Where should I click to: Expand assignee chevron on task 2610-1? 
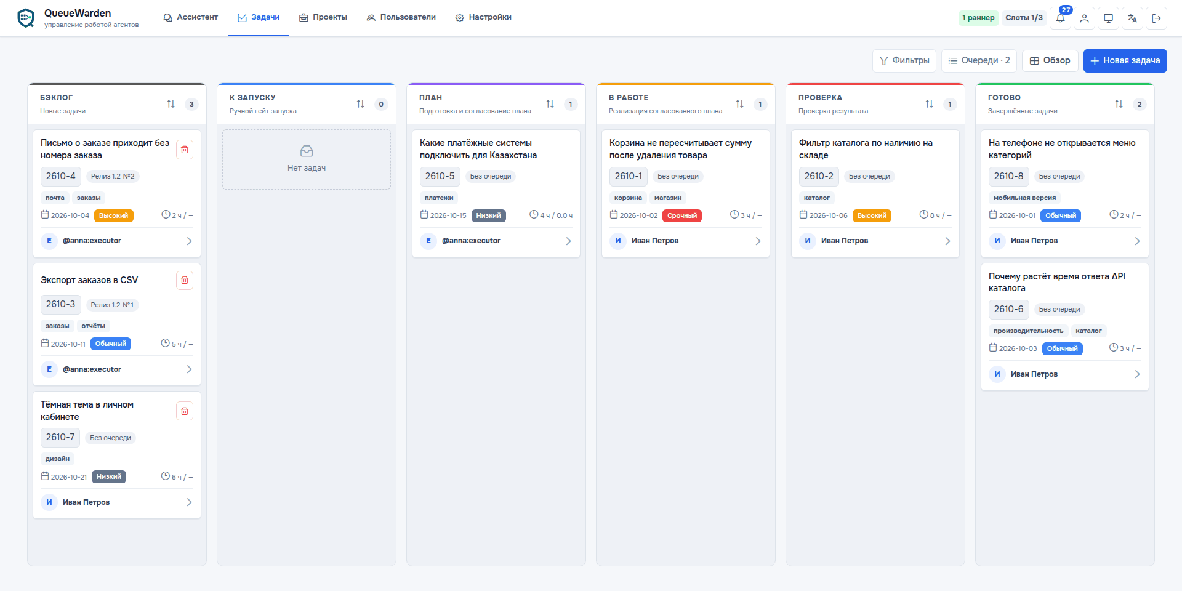tap(758, 241)
